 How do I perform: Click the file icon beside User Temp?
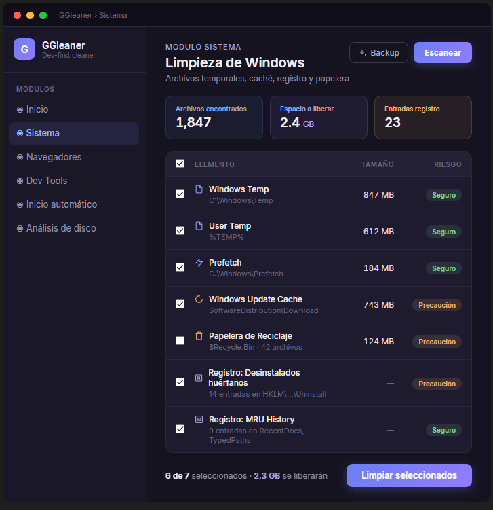point(199,225)
